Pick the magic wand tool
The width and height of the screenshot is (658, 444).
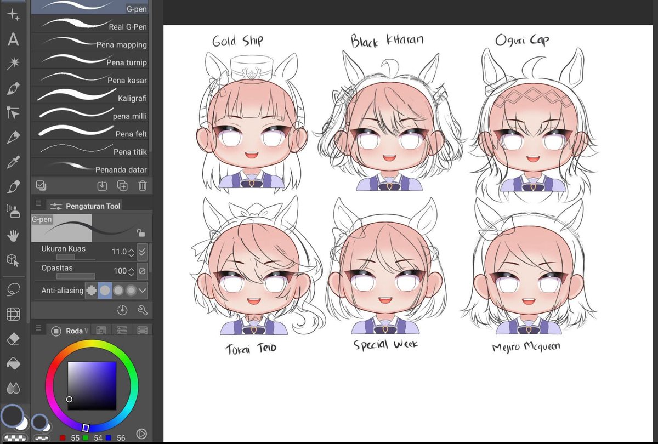tap(13, 64)
